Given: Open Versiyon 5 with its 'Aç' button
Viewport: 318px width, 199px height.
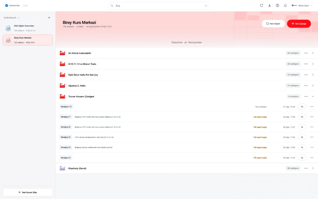Looking at the screenshot, I should point(302,137).
